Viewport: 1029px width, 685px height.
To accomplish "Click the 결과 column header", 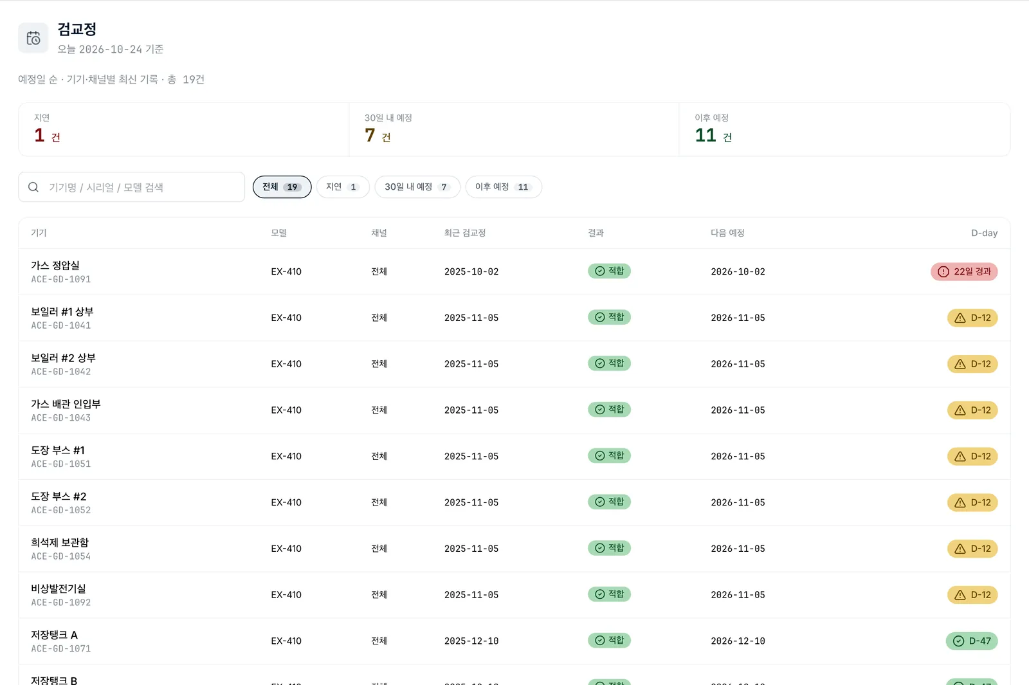I will (x=596, y=233).
